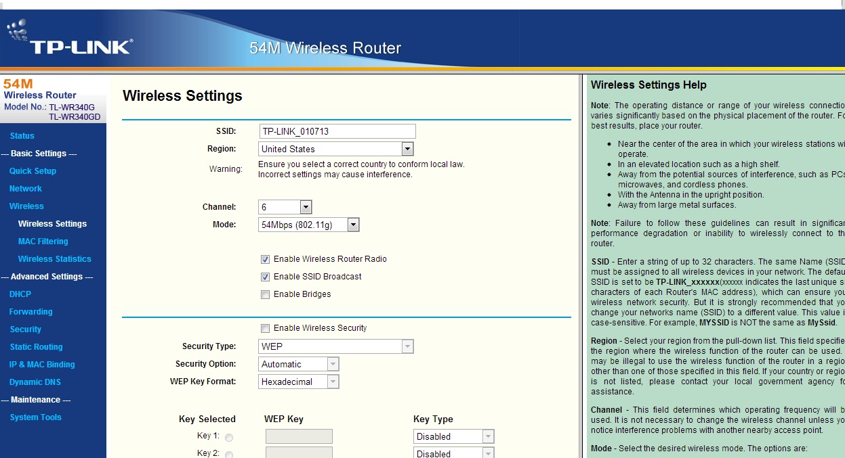Click the SSID input field
845x458 pixels.
tap(337, 131)
